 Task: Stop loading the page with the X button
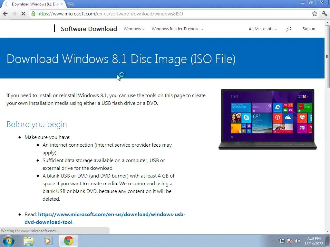23,14
